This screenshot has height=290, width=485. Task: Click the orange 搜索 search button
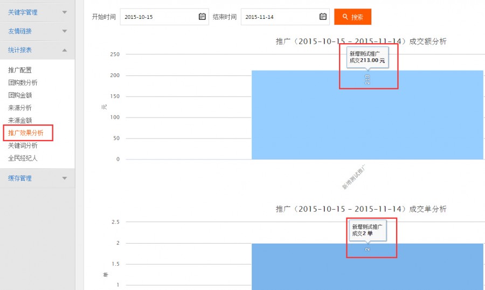click(x=352, y=17)
